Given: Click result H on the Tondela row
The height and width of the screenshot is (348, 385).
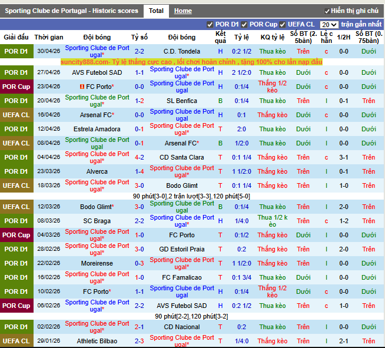Looking at the screenshot, I should (x=220, y=52).
